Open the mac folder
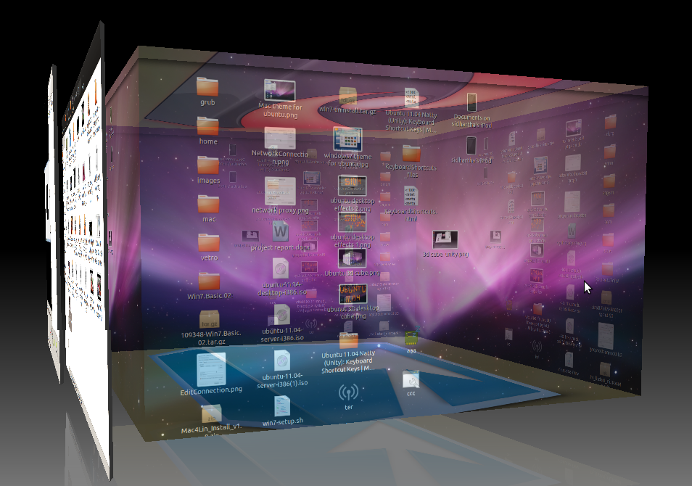Viewport: 692px width, 486px height. click(x=208, y=204)
